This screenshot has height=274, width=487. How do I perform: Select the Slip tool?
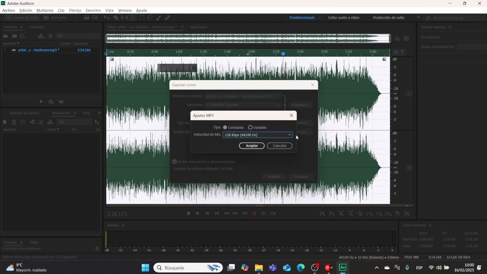(124, 18)
